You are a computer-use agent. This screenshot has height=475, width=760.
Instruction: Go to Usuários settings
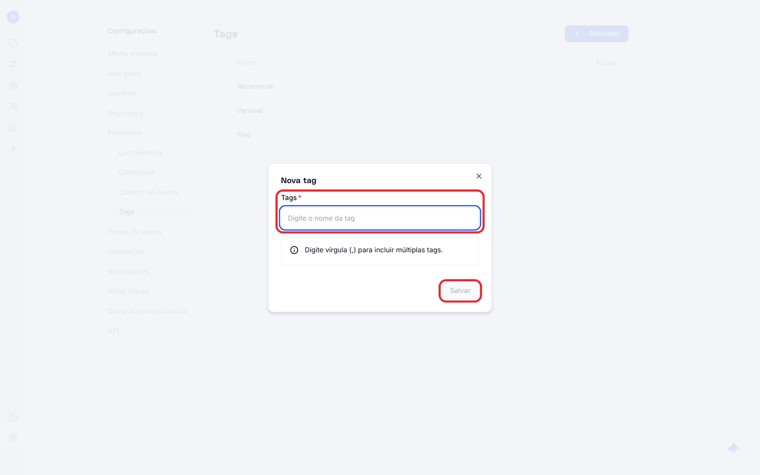122,93
